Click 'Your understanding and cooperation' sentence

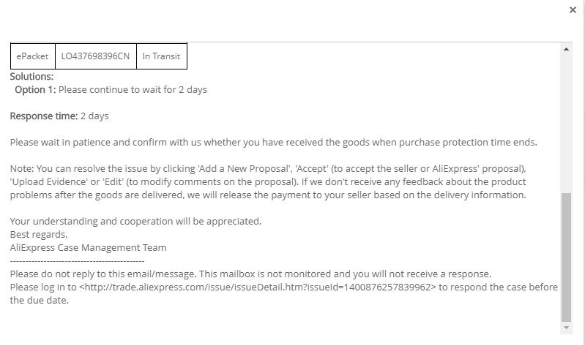pyautogui.click(x=135, y=221)
